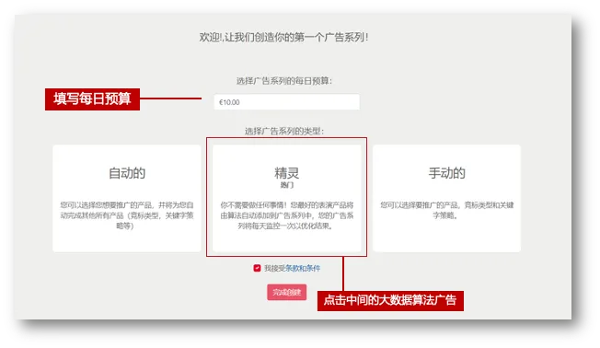Image resolution: width=600 pixels, height=348 pixels.
Task: Select the 自动的 campaign type card
Action: 127,198
